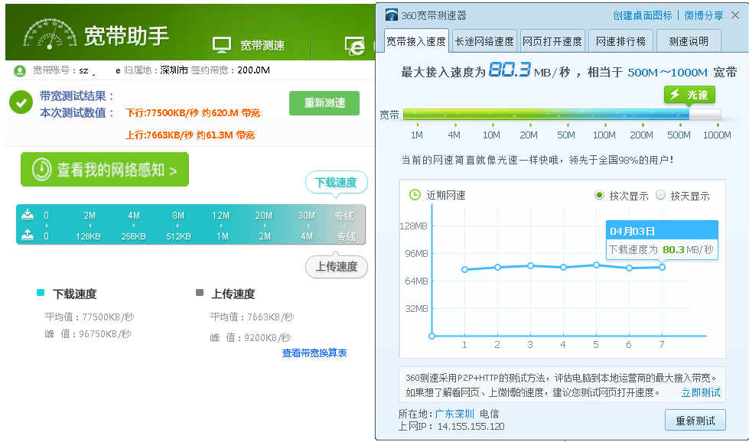Screen dimensions: 749x442
Task: Click the 重新测试 button in 360 window
Action: click(x=695, y=420)
